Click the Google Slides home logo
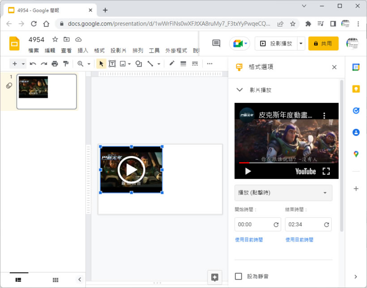 (14, 43)
